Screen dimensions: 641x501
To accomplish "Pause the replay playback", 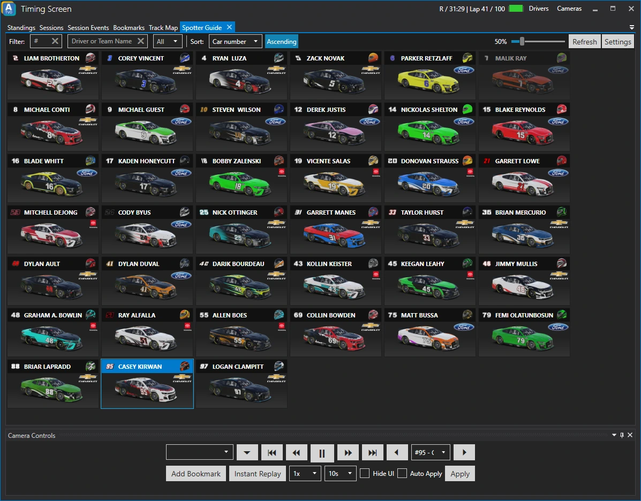I will pos(322,453).
